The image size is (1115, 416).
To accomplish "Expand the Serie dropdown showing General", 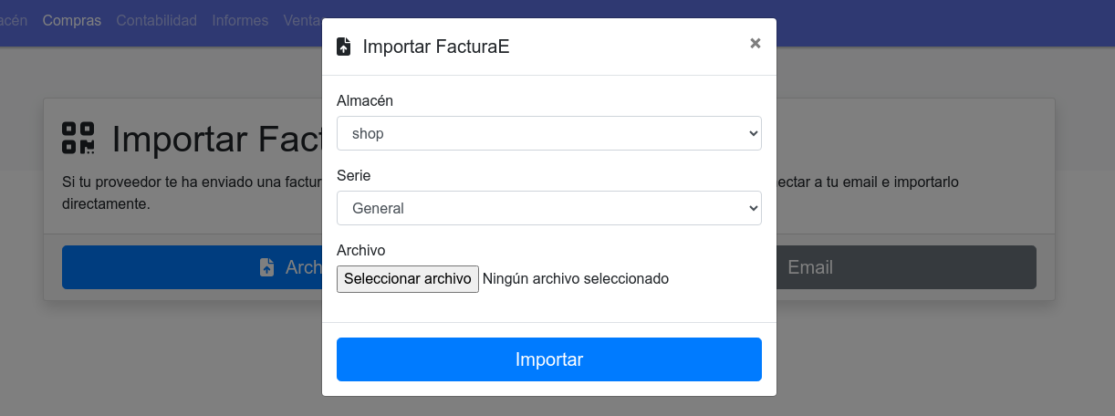I will pyautogui.click(x=548, y=208).
